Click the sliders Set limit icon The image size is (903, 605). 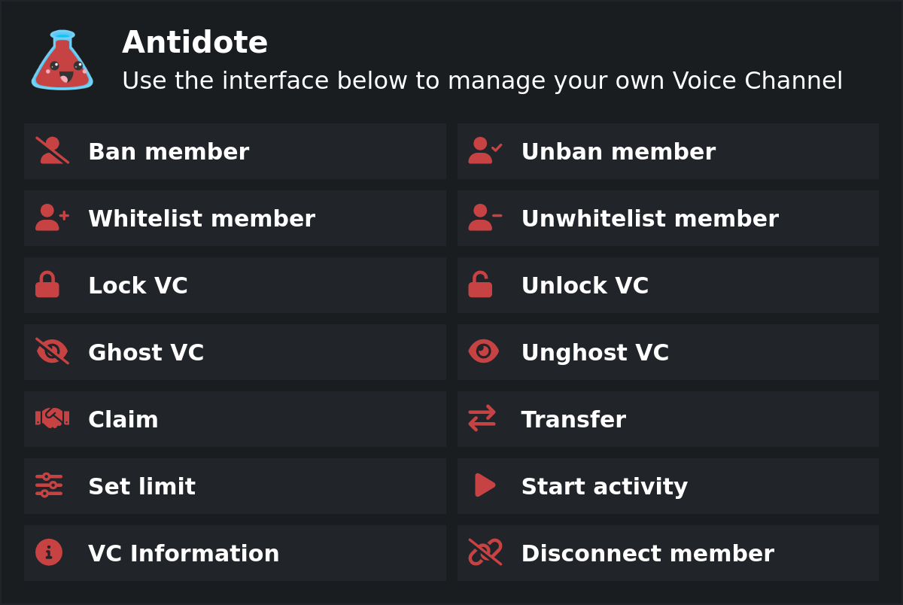[49, 485]
